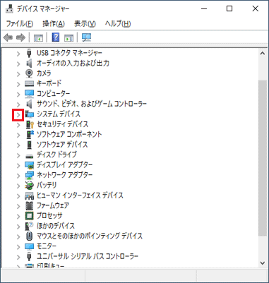269x283 pixels.
Task: Select the ヒューマン インターフェイス デバイス label
Action: point(80,195)
